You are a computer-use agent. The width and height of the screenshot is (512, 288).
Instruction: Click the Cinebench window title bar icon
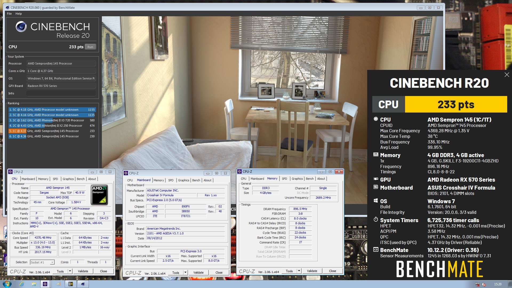7,7
